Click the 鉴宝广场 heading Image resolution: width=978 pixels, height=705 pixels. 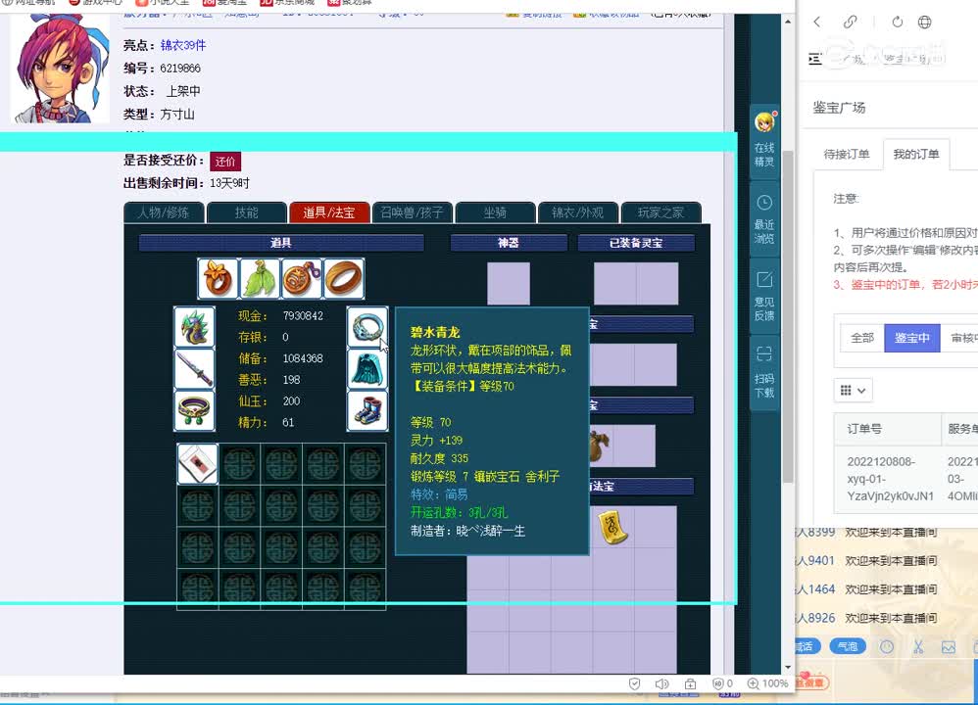[x=839, y=107]
